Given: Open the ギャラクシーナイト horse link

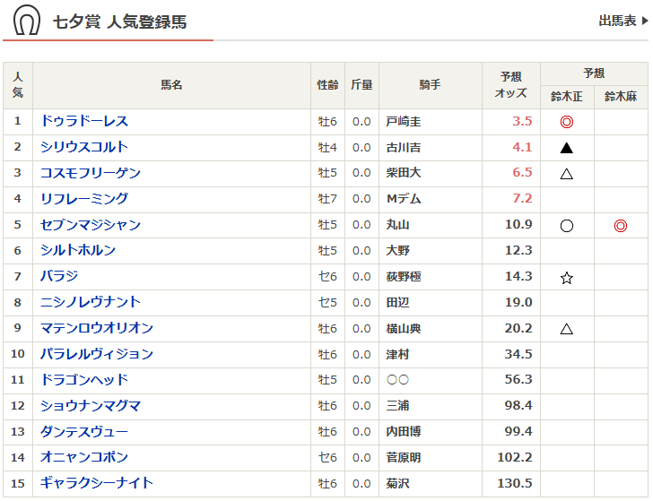Looking at the screenshot, I should click(x=97, y=483).
